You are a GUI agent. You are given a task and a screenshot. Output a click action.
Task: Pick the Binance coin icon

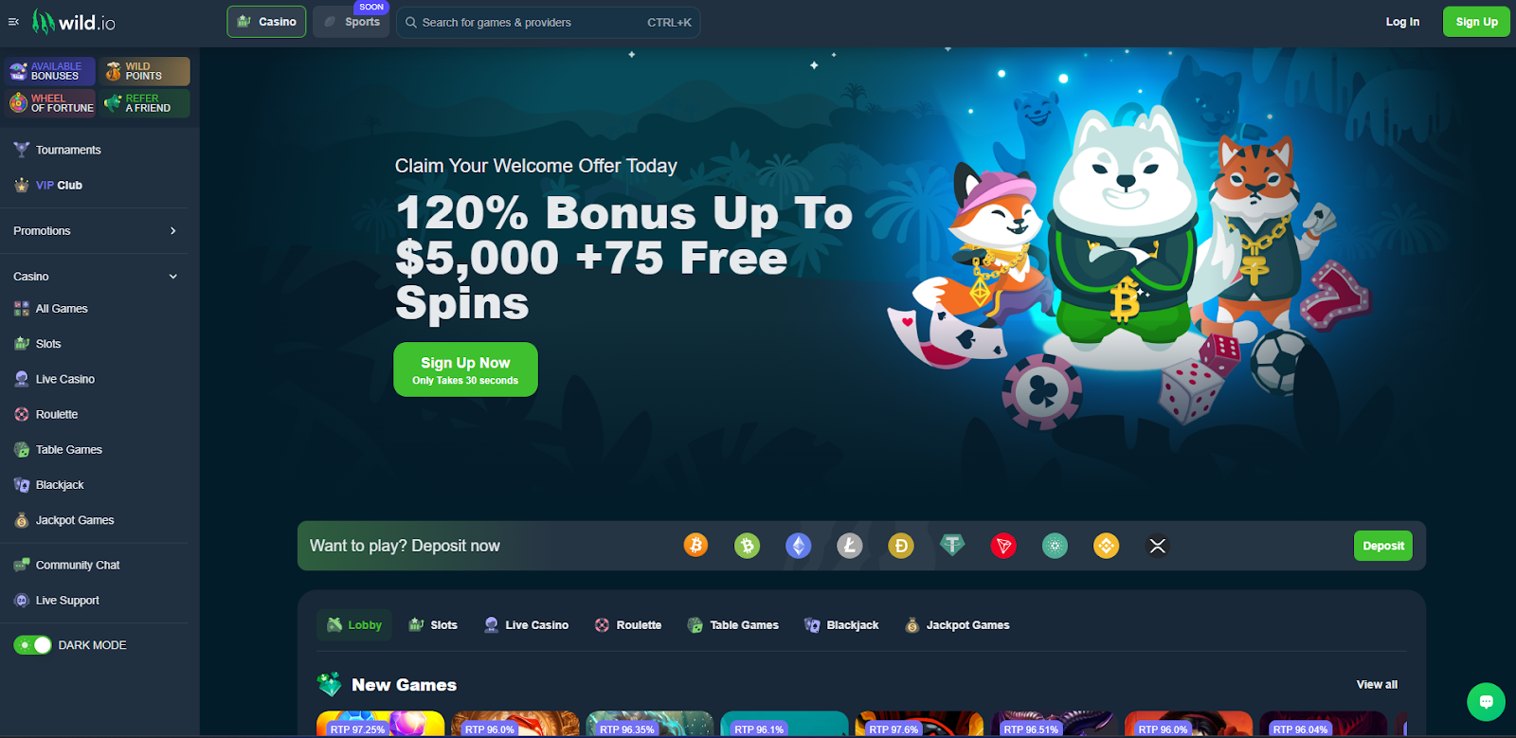(1106, 546)
